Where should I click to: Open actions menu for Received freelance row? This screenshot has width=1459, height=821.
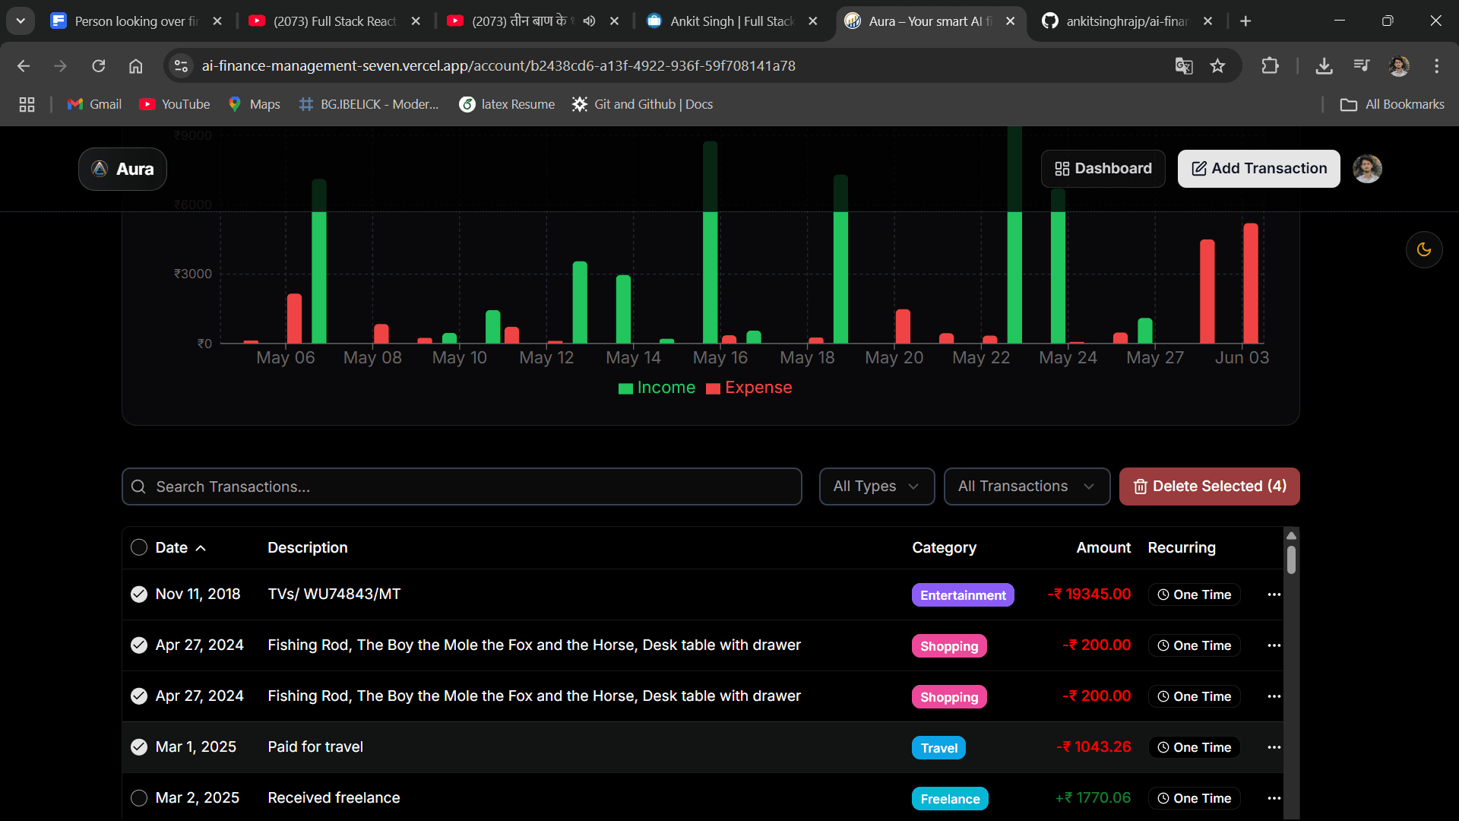click(x=1274, y=798)
